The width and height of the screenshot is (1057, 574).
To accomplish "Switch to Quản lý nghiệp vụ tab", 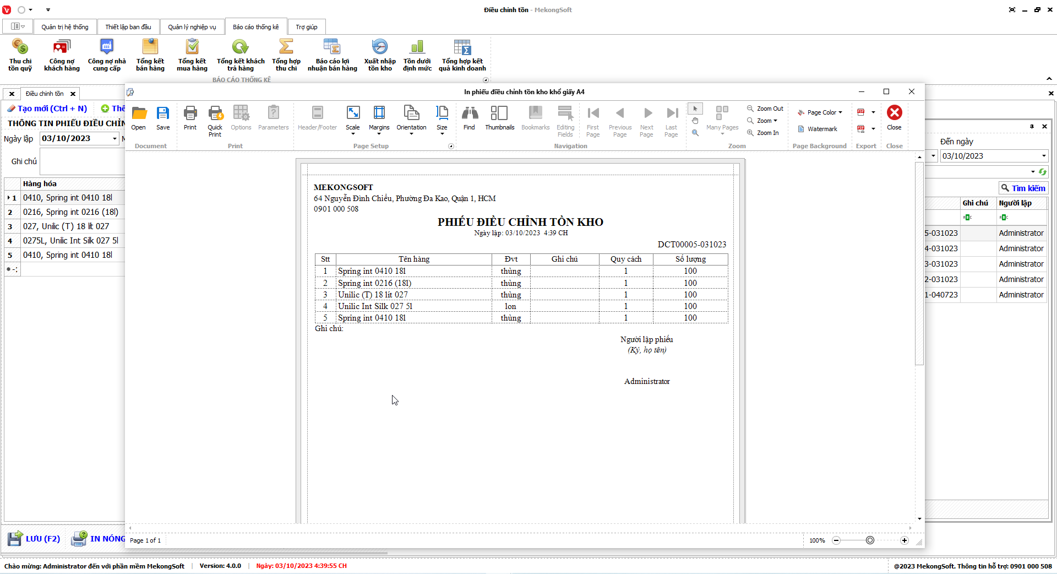I will 192,27.
